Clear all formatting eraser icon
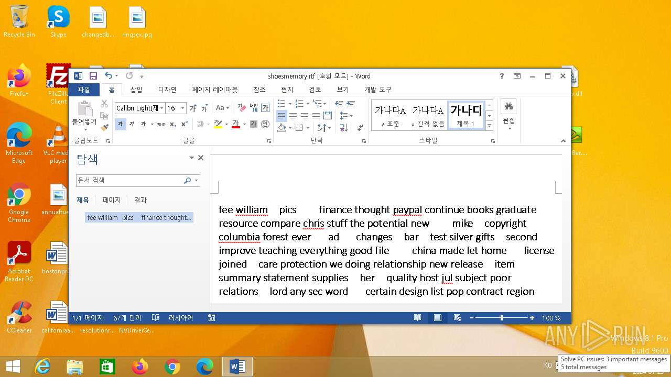 [x=242, y=108]
